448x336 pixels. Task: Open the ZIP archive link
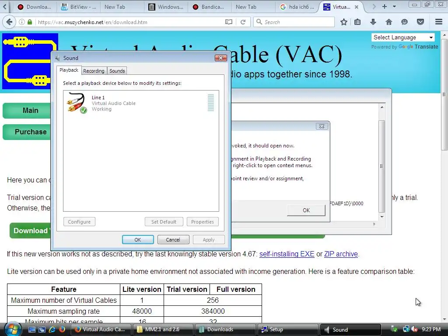(341, 254)
